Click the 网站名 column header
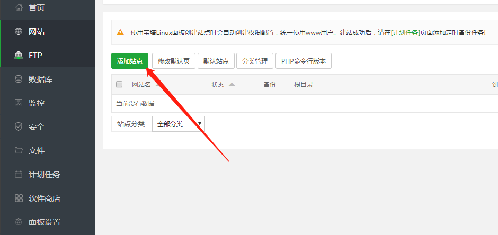Screen dimensions: 498x235 tap(141, 84)
